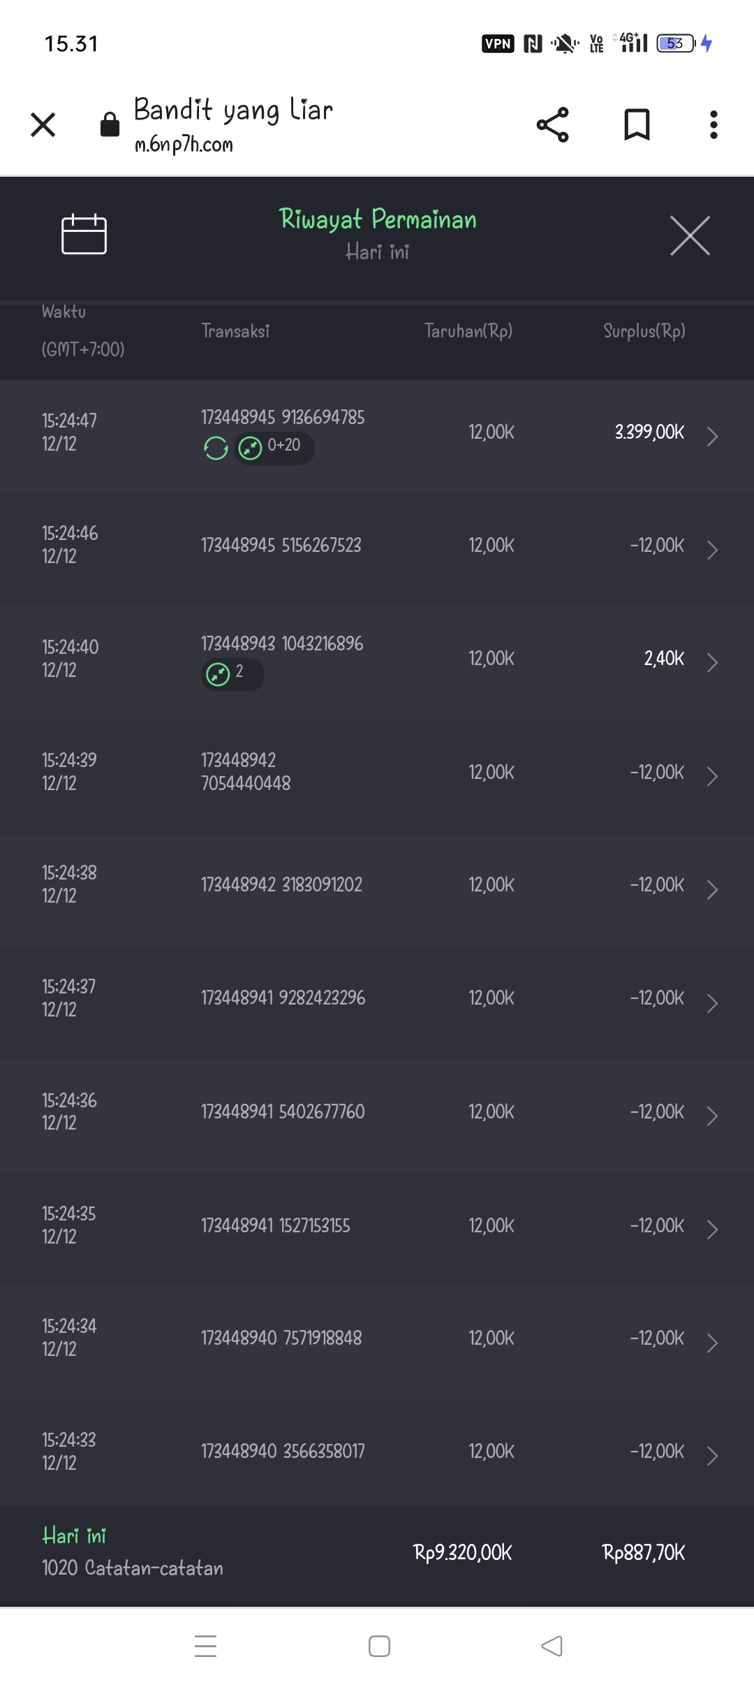The width and height of the screenshot is (754, 1685).
Task: Close the Riwayat Permainan panel
Action: pos(689,236)
